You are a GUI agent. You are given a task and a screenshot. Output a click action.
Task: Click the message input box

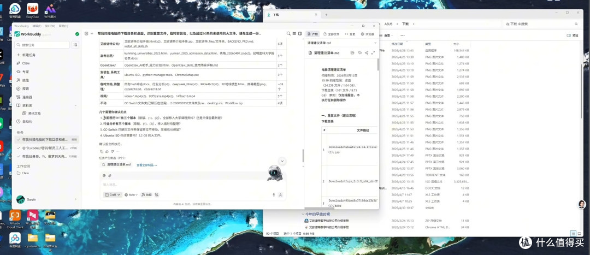pyautogui.click(x=192, y=185)
